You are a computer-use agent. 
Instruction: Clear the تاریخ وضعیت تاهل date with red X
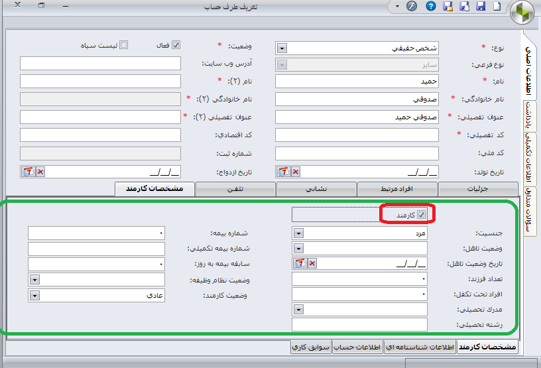pos(312,263)
